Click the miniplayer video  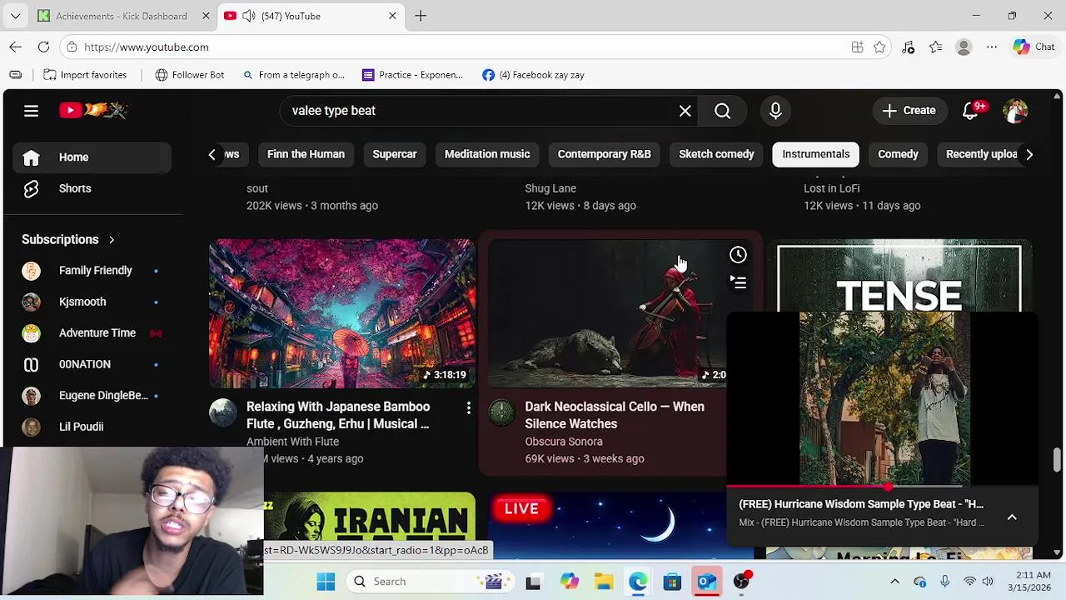pos(884,398)
